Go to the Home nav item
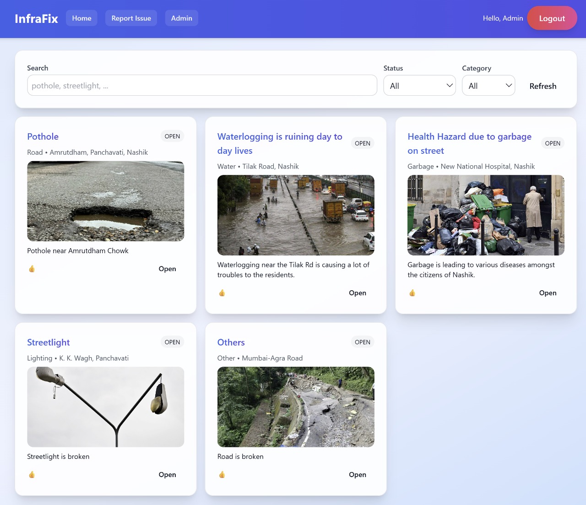The width and height of the screenshot is (586, 505). 81,18
